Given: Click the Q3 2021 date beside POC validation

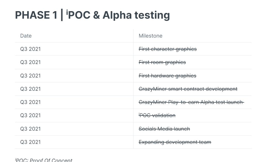Looking at the screenshot, I should (x=30, y=115).
